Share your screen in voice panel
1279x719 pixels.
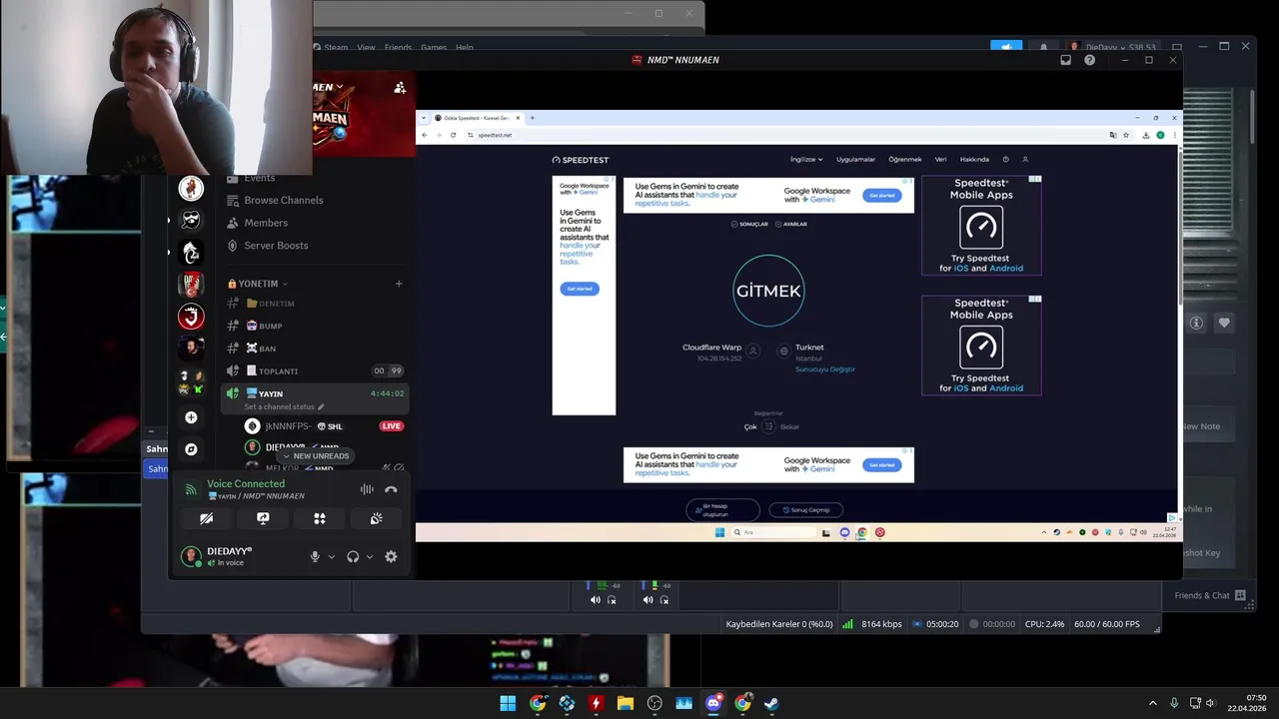click(x=263, y=518)
